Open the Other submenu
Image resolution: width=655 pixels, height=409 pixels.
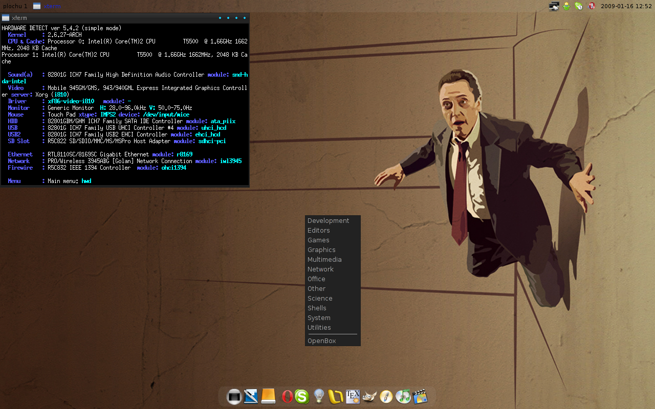[333, 289]
